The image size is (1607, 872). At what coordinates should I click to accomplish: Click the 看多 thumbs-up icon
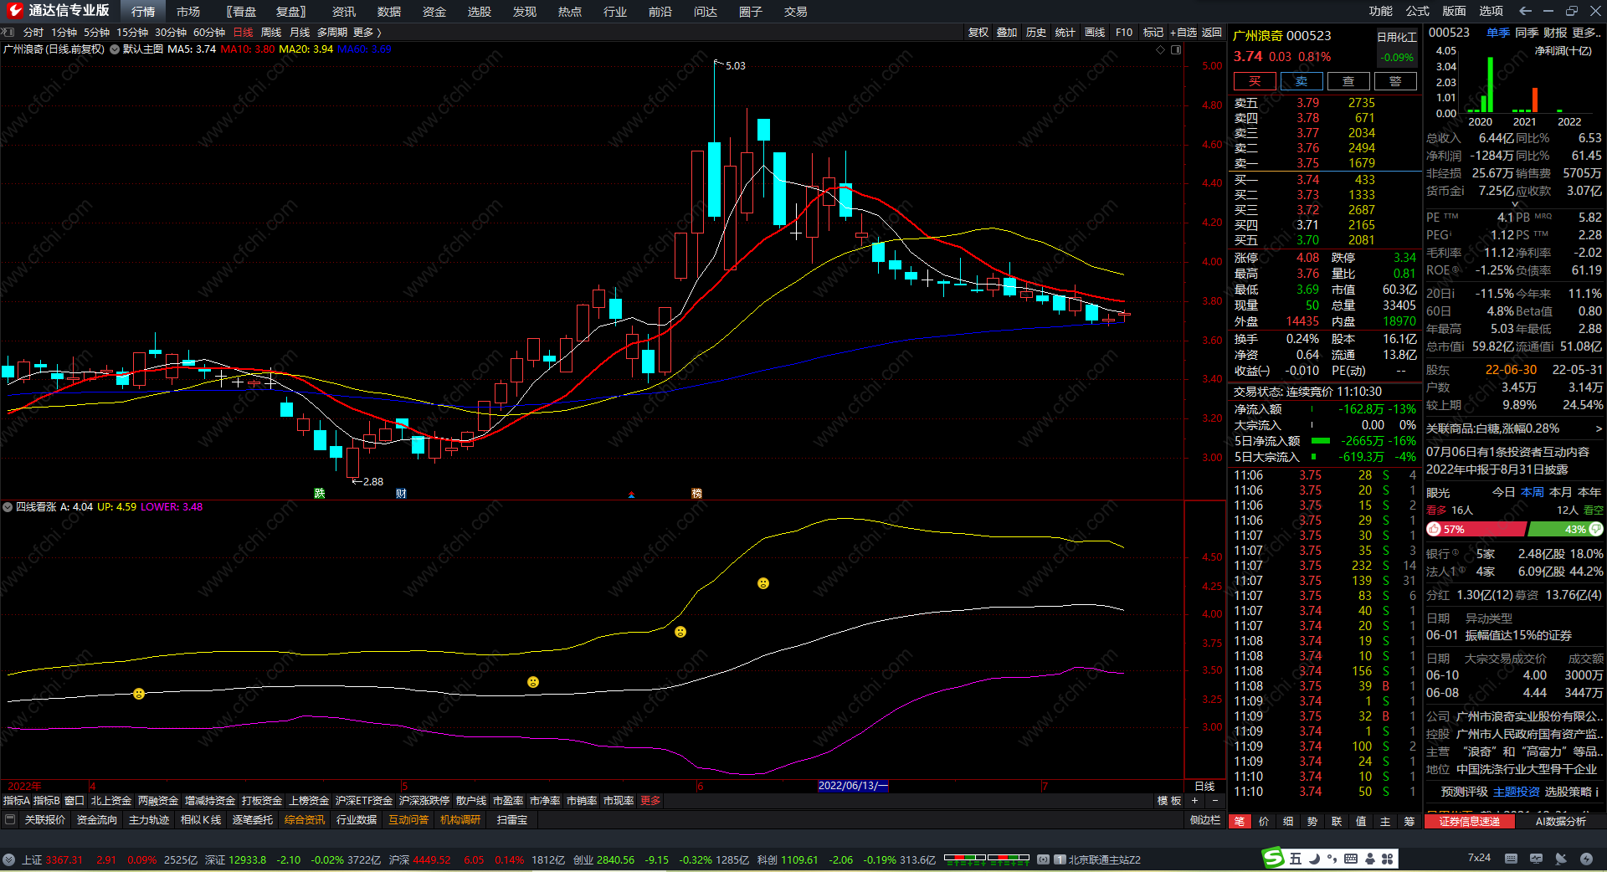click(x=1434, y=530)
